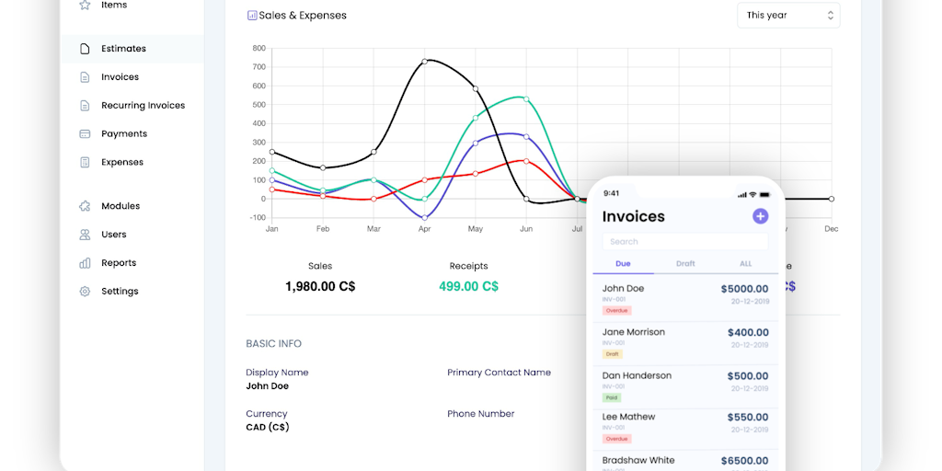Select the ALL invoices tab
The image size is (942, 471).
(x=745, y=264)
